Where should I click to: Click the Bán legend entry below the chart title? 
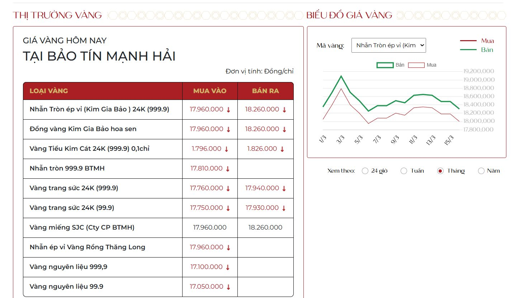[401, 65]
